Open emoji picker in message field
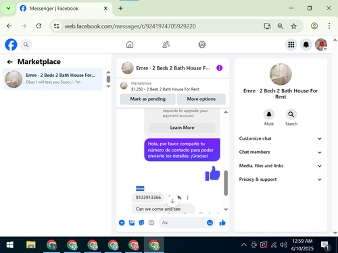The image size is (338, 253). click(210, 223)
